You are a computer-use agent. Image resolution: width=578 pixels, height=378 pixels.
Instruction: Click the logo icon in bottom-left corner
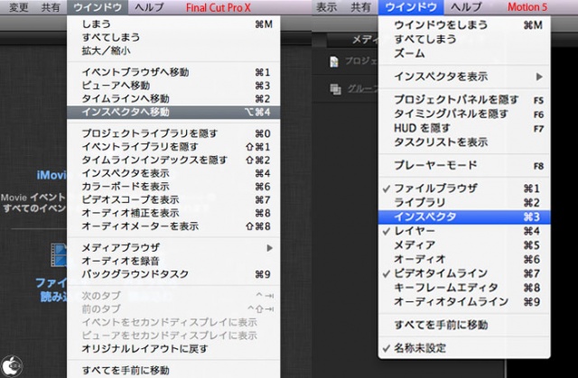pos(11,366)
